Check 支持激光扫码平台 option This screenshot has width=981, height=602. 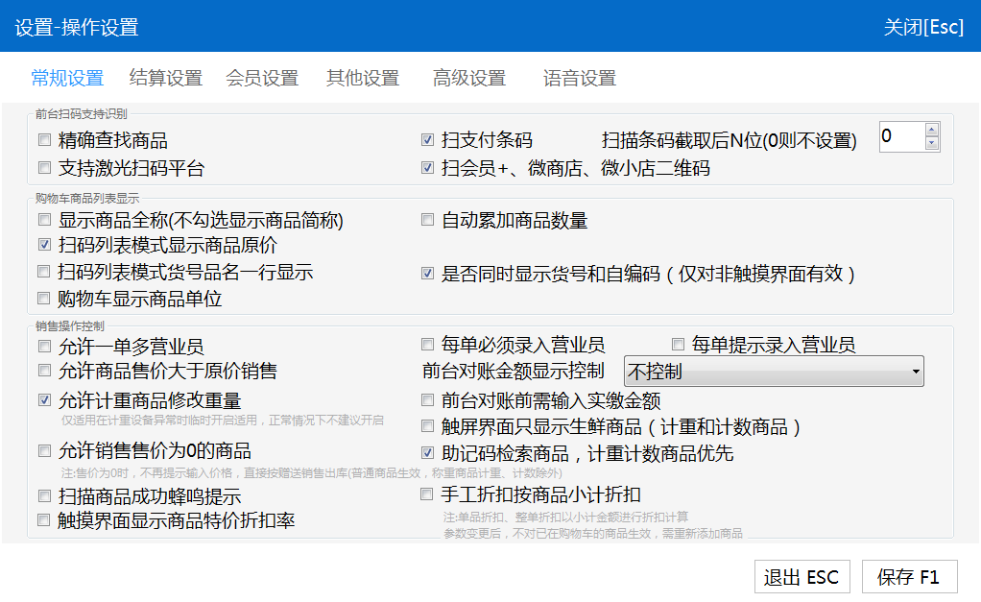[x=44, y=168]
